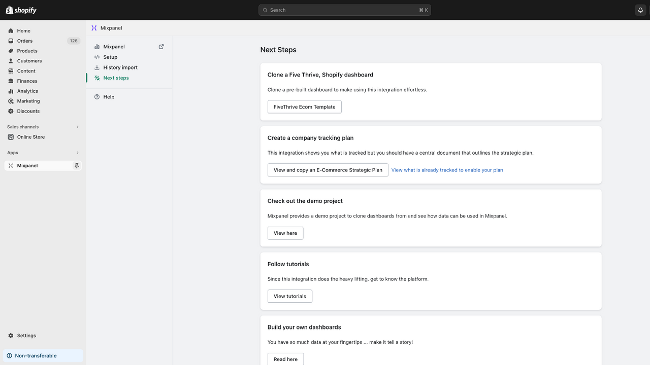Click the Clone a Five Thrive, Shopify dashboard title
The height and width of the screenshot is (365, 650).
[320, 75]
